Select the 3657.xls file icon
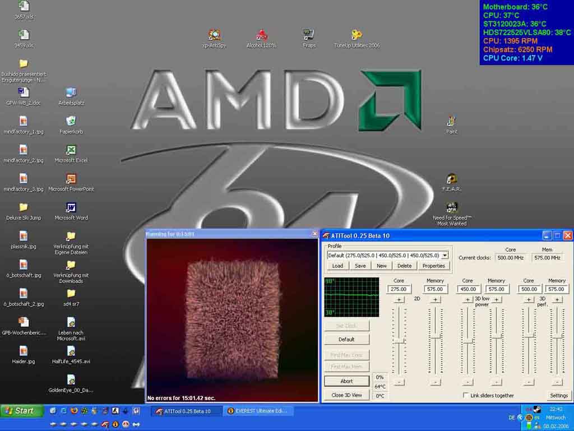 (x=24, y=7)
